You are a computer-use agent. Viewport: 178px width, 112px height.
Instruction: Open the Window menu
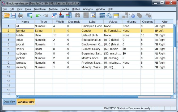point(100,9)
